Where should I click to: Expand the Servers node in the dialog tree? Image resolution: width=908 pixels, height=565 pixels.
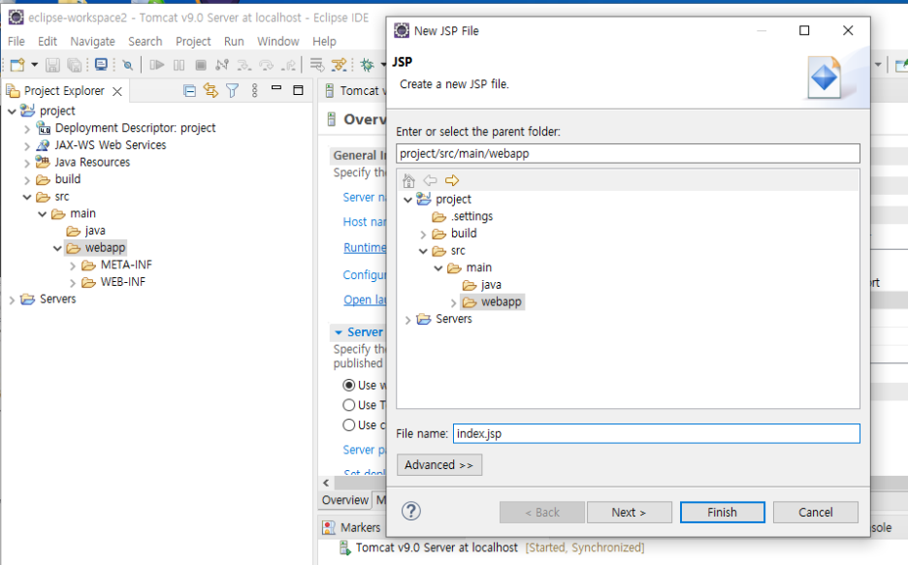click(x=408, y=320)
